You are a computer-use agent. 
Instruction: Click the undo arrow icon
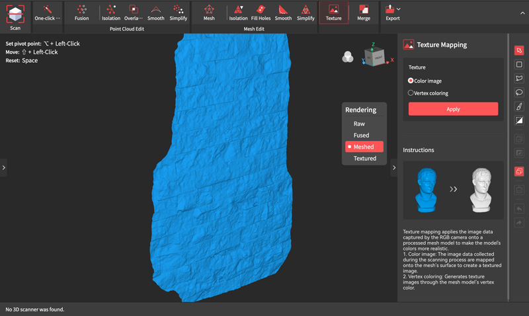(519, 208)
